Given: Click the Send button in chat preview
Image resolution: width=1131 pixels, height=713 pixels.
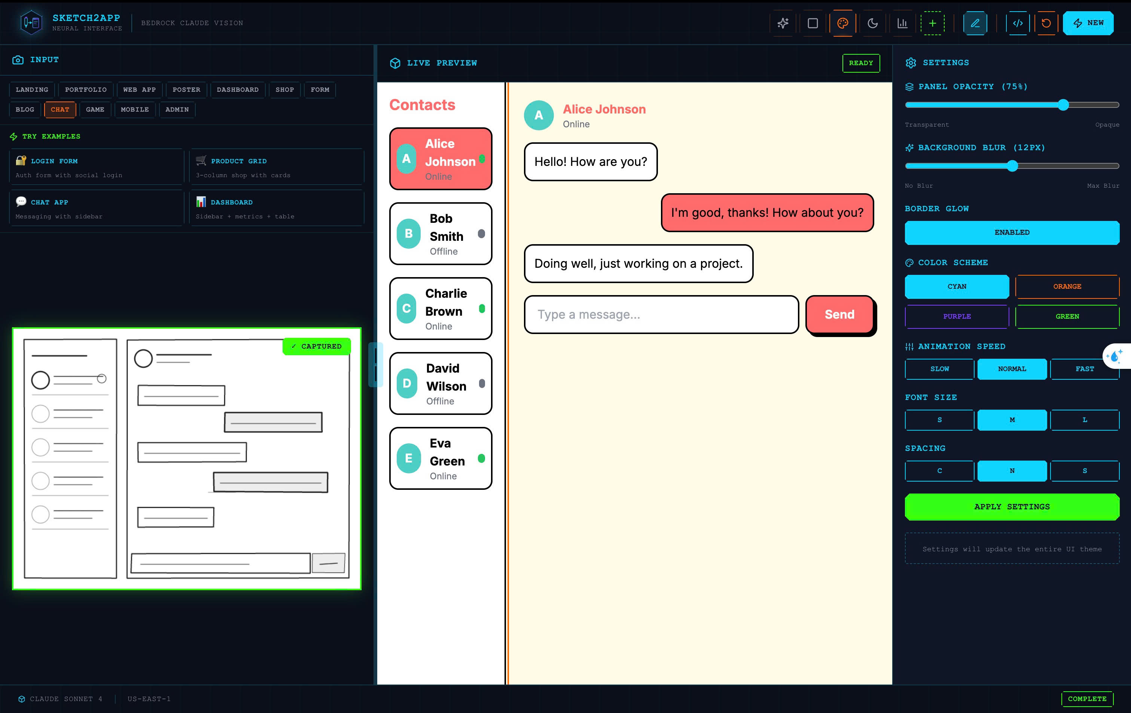Looking at the screenshot, I should [839, 315].
